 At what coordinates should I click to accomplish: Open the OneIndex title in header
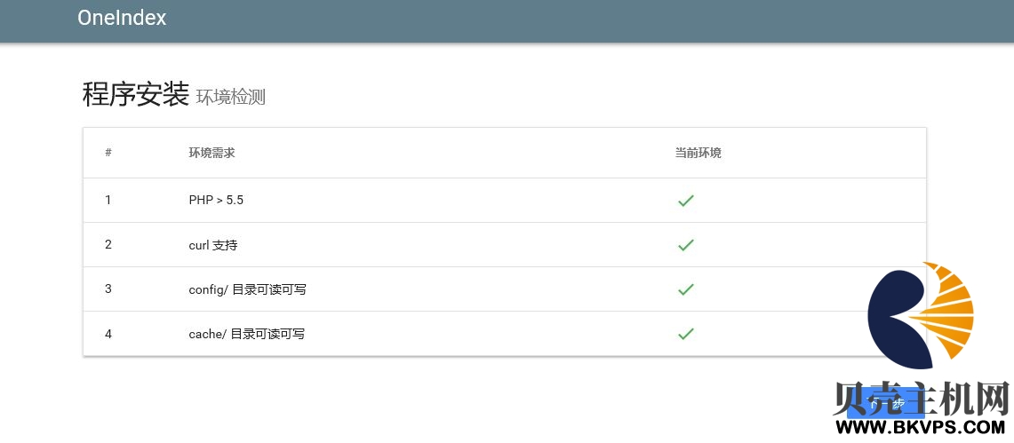[x=122, y=18]
